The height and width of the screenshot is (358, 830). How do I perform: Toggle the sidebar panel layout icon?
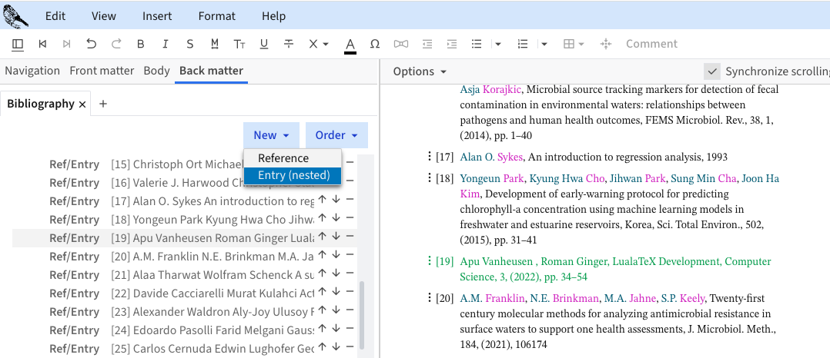pyautogui.click(x=18, y=44)
